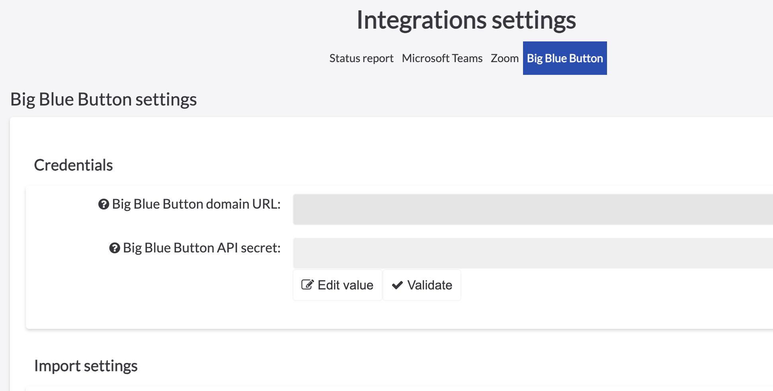Click help icon beside API secret label
The height and width of the screenshot is (391, 773).
[x=115, y=248]
